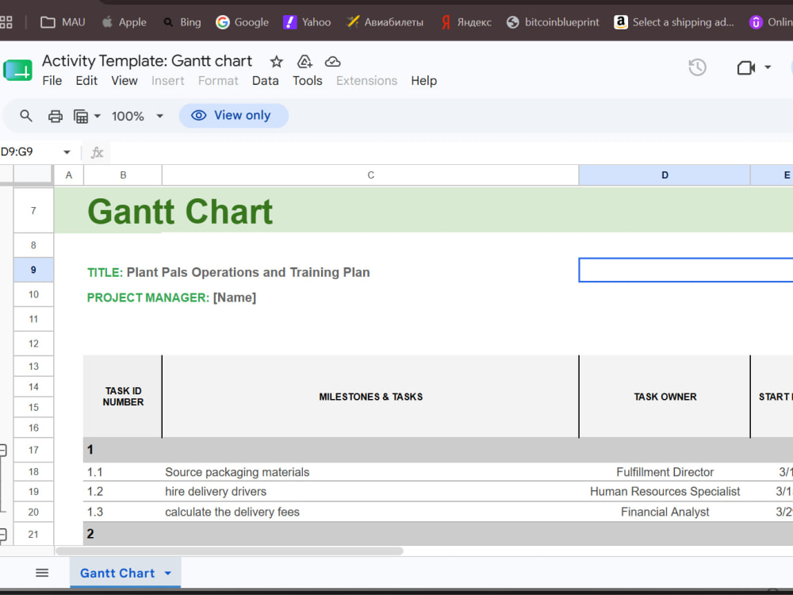
Task: Click the View only button
Action: [x=234, y=115]
